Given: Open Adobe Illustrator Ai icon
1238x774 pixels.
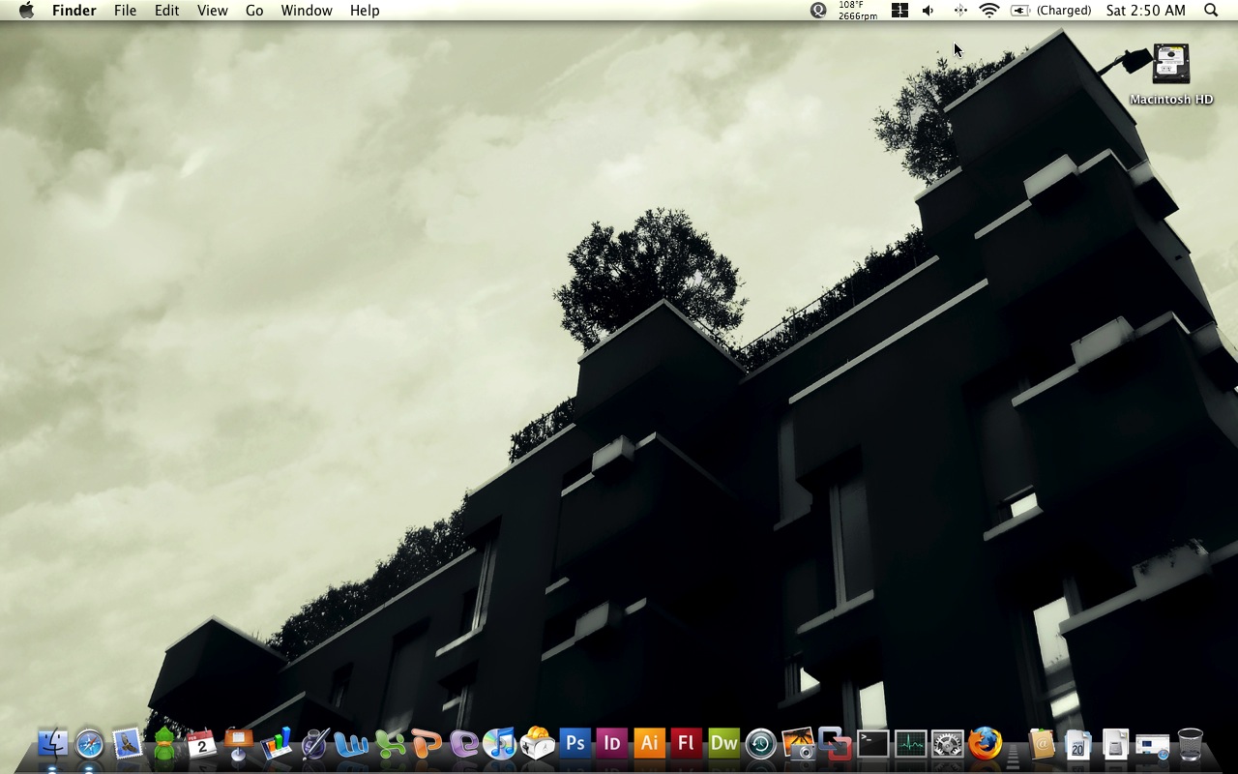Looking at the screenshot, I should click(650, 744).
